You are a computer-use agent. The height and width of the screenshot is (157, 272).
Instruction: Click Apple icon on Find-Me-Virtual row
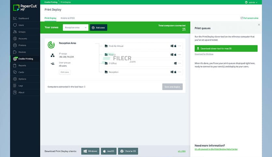[175, 46]
